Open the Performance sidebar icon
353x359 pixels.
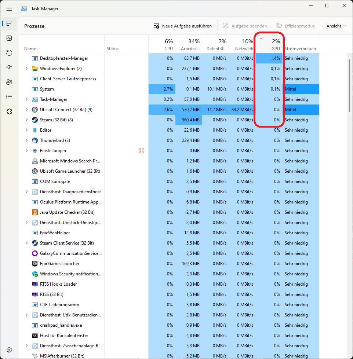(x=9, y=38)
